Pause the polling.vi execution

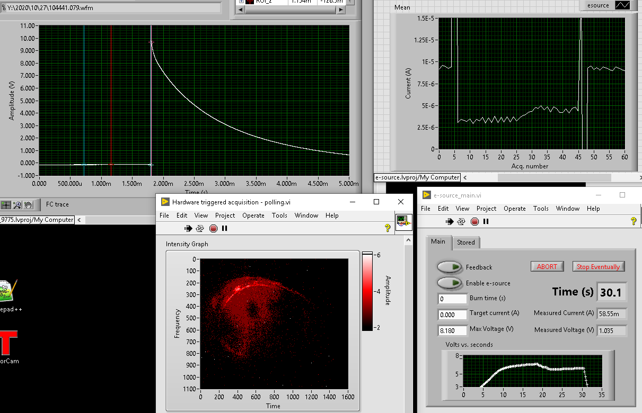click(x=225, y=228)
